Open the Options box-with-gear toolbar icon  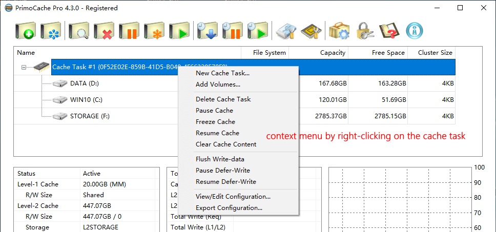click(x=339, y=31)
